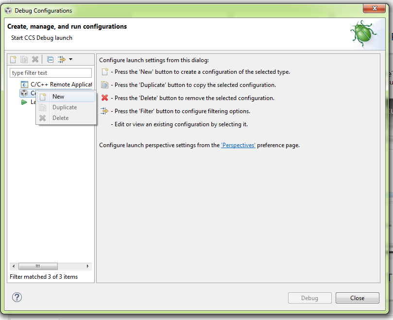Screen dimensions: 393x320
Task: Choose New from the context menu
Action: [66, 97]
